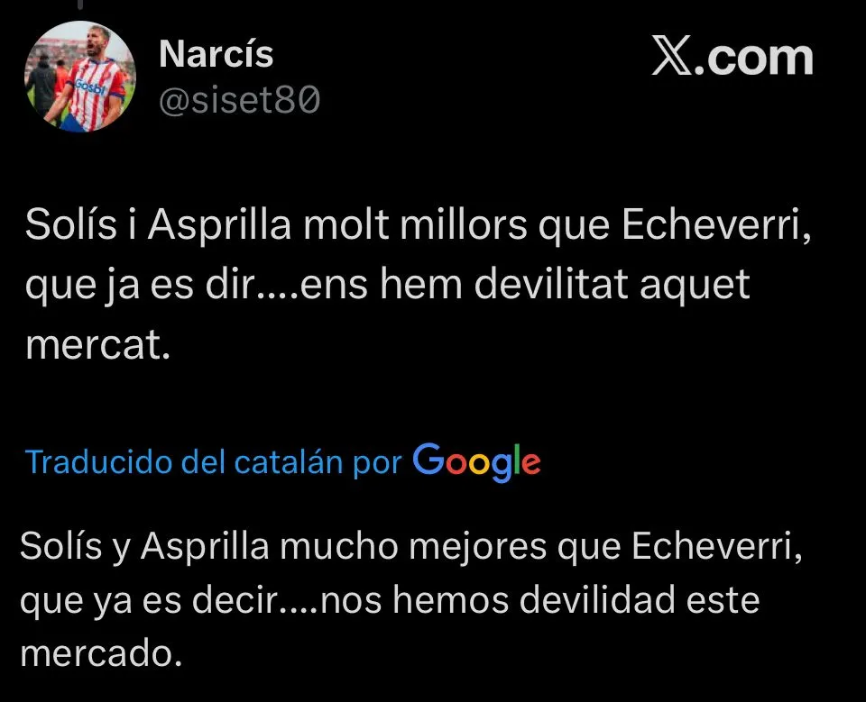866x702 pixels.
Task: Click the word devilidad in the translation
Action: (x=597, y=600)
